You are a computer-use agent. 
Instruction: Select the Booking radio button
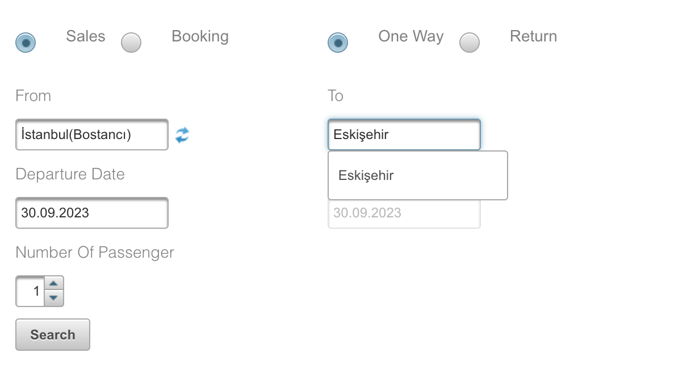131,43
